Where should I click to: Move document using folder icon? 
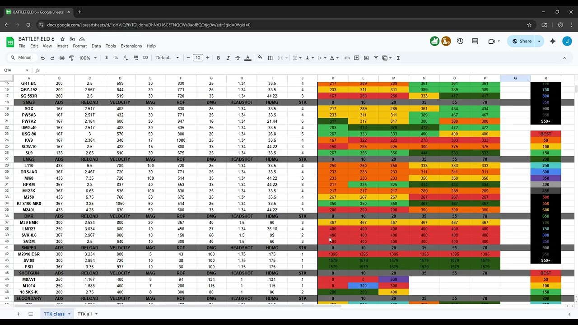(x=72, y=39)
